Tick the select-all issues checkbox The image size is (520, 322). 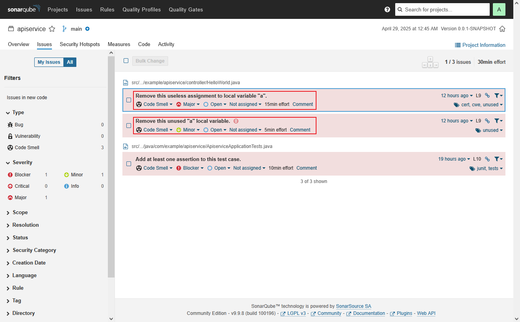[x=126, y=61]
